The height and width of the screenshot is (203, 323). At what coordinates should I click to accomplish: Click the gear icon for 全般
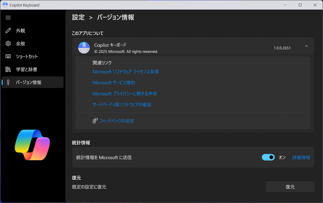(8, 43)
